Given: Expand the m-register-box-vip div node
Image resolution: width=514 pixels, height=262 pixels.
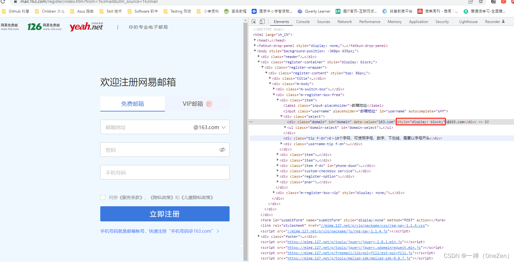Looking at the screenshot, I should (x=274, y=192).
